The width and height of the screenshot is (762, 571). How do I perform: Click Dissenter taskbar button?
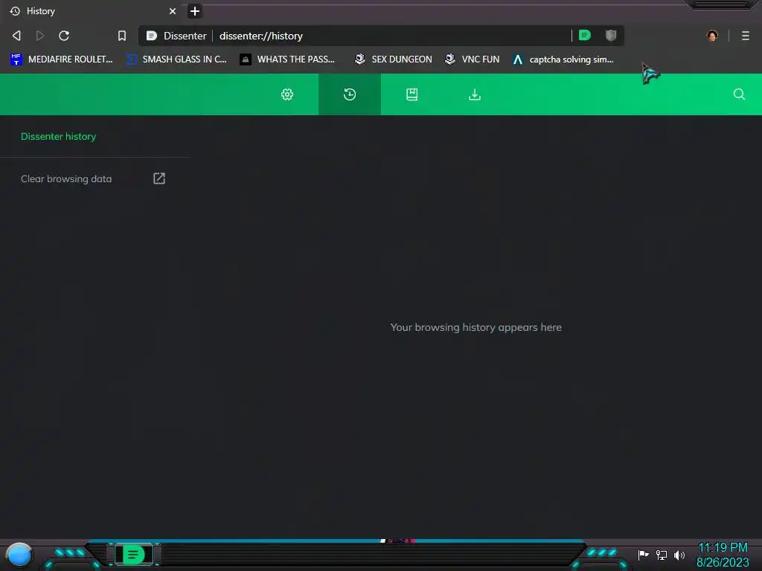pos(134,555)
